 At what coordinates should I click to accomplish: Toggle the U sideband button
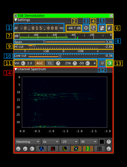[x=102, y=63]
